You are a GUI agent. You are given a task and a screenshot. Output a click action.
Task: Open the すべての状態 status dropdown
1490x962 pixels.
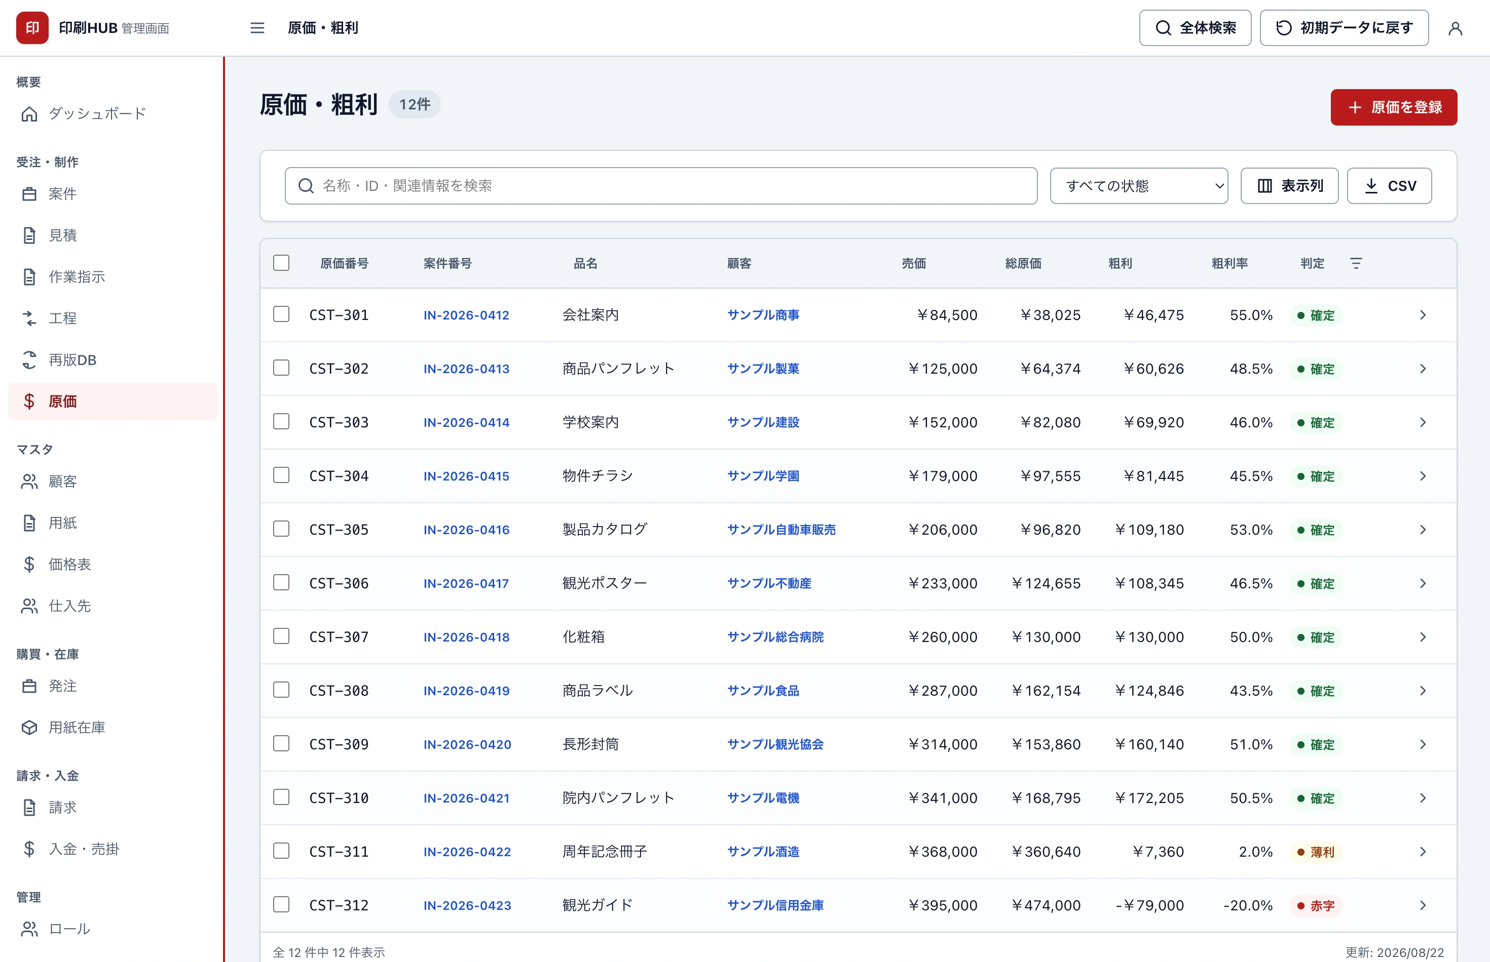[1139, 186]
